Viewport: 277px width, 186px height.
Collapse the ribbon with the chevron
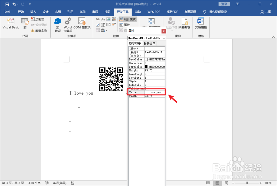tap(273, 37)
